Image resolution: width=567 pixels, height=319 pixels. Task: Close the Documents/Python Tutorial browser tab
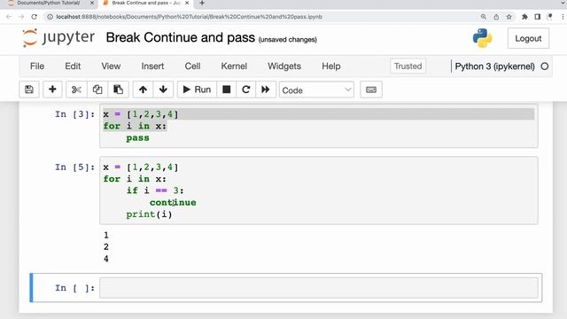(92, 4)
